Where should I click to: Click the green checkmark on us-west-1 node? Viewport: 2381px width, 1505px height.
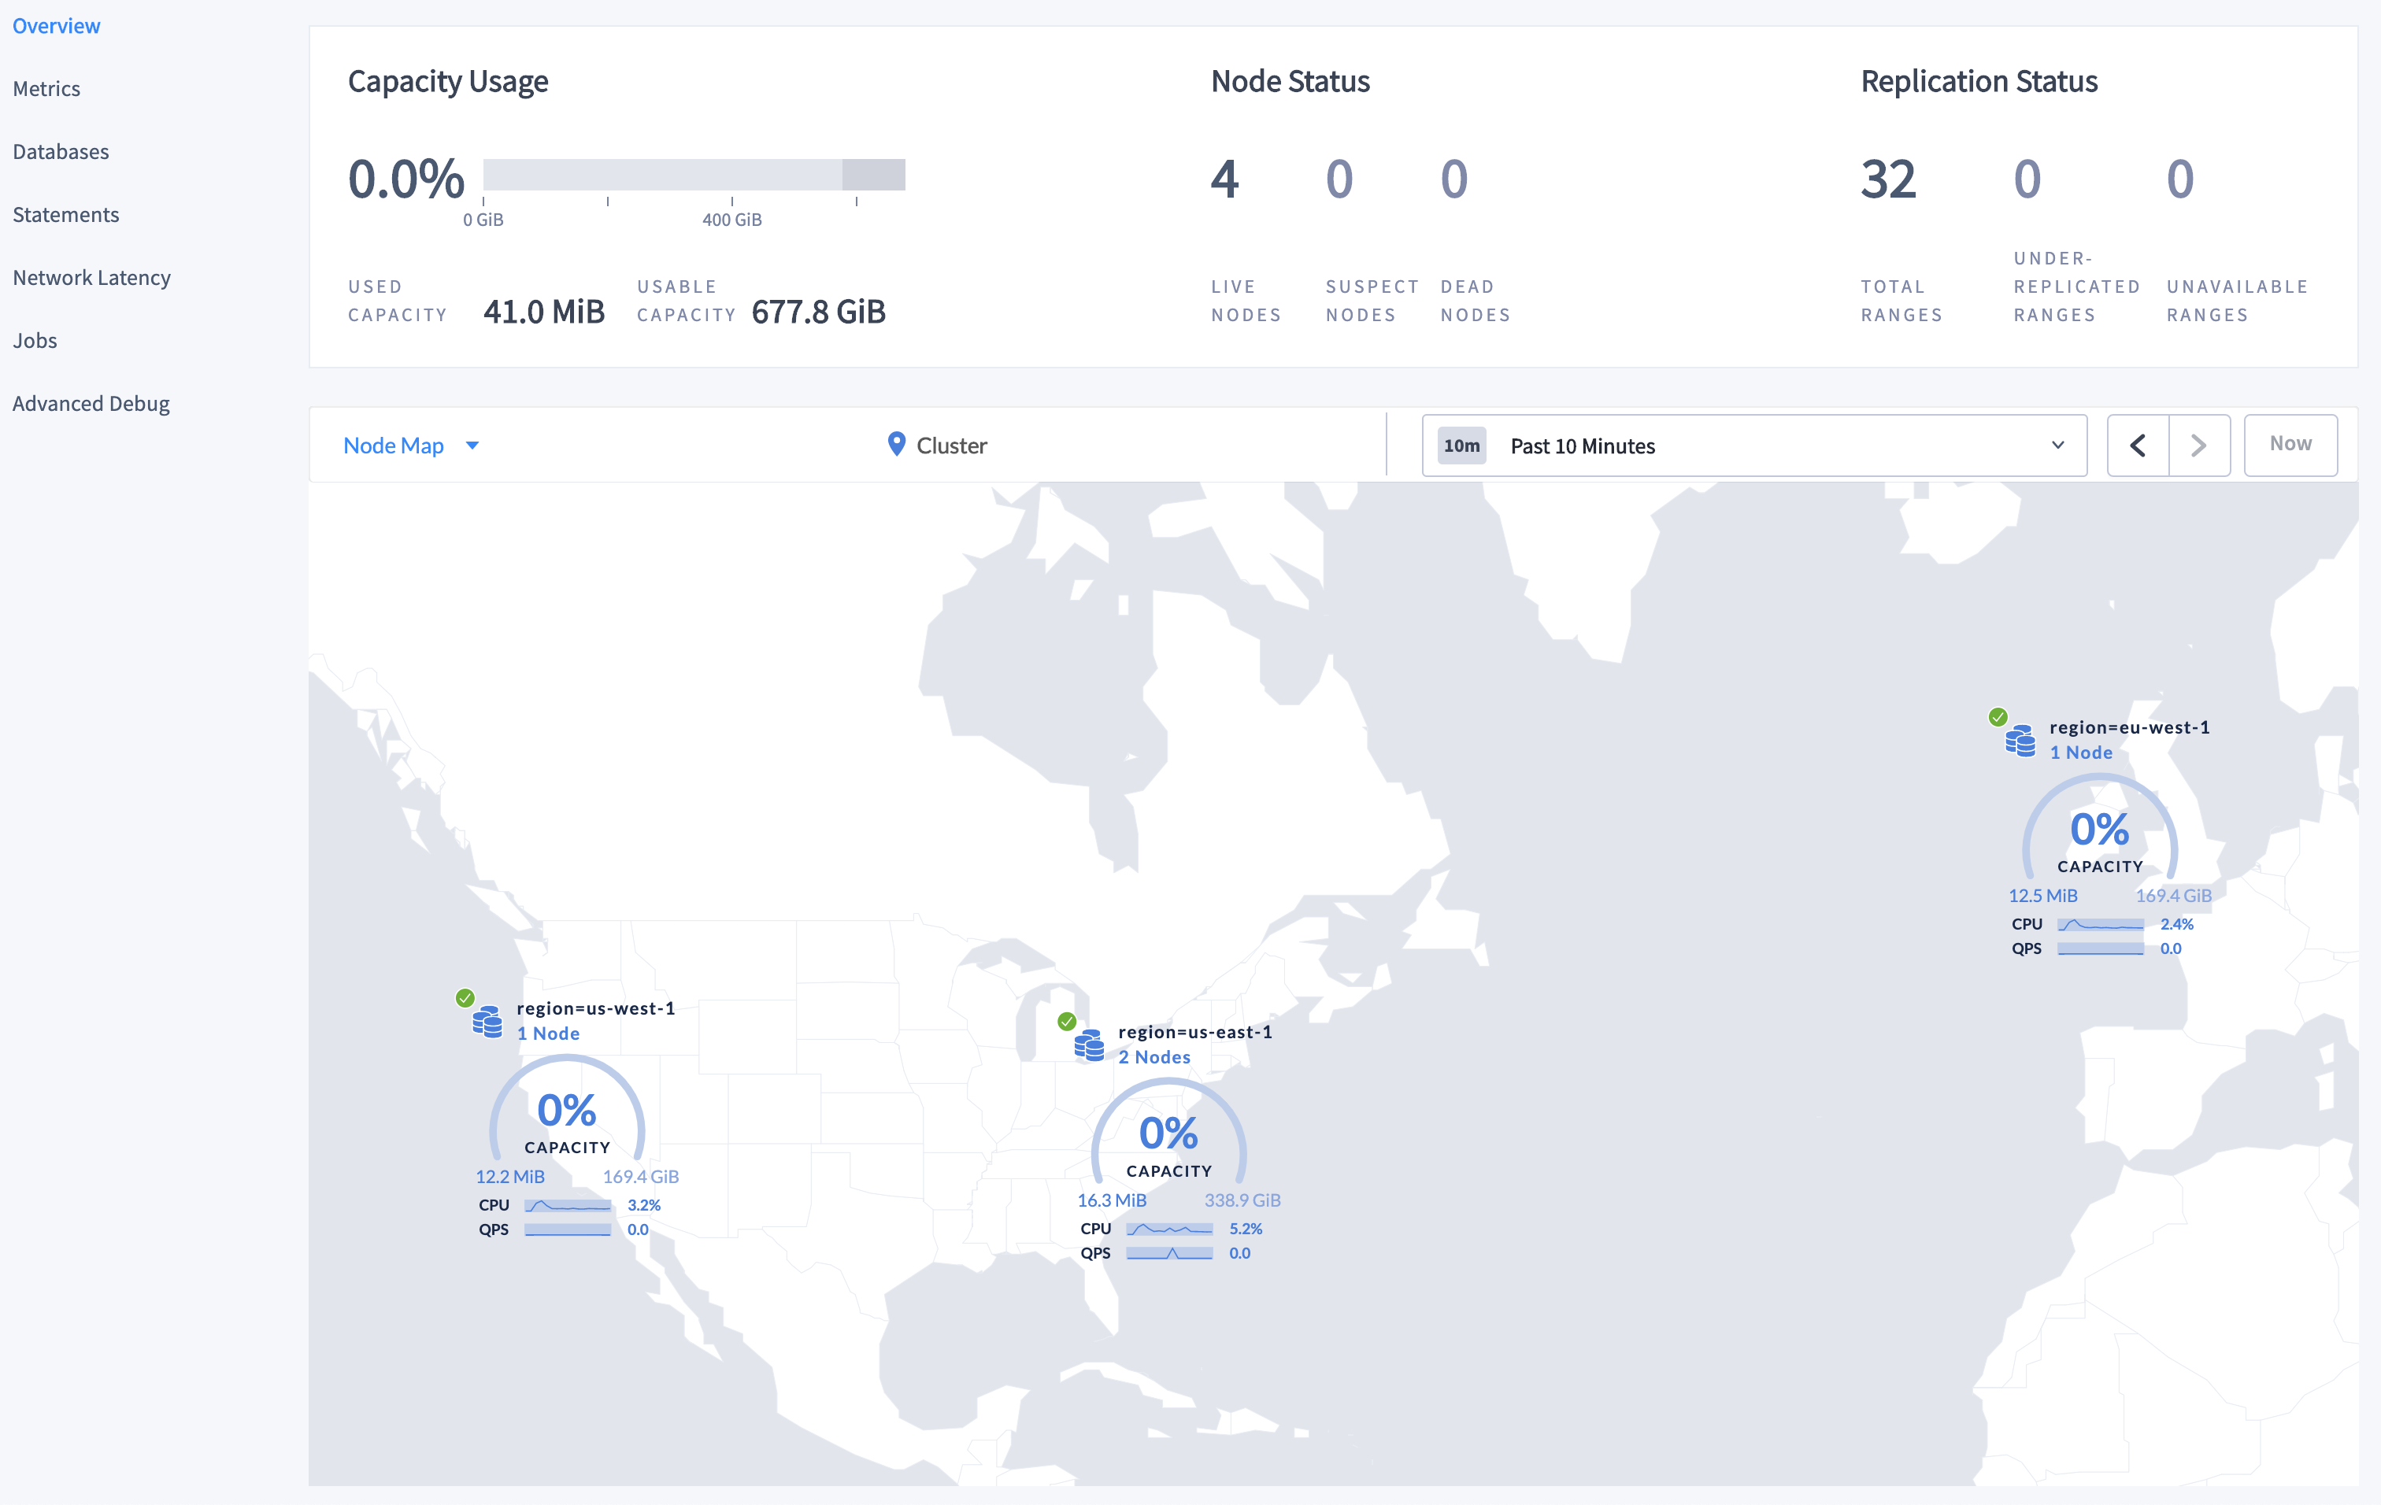click(x=463, y=990)
